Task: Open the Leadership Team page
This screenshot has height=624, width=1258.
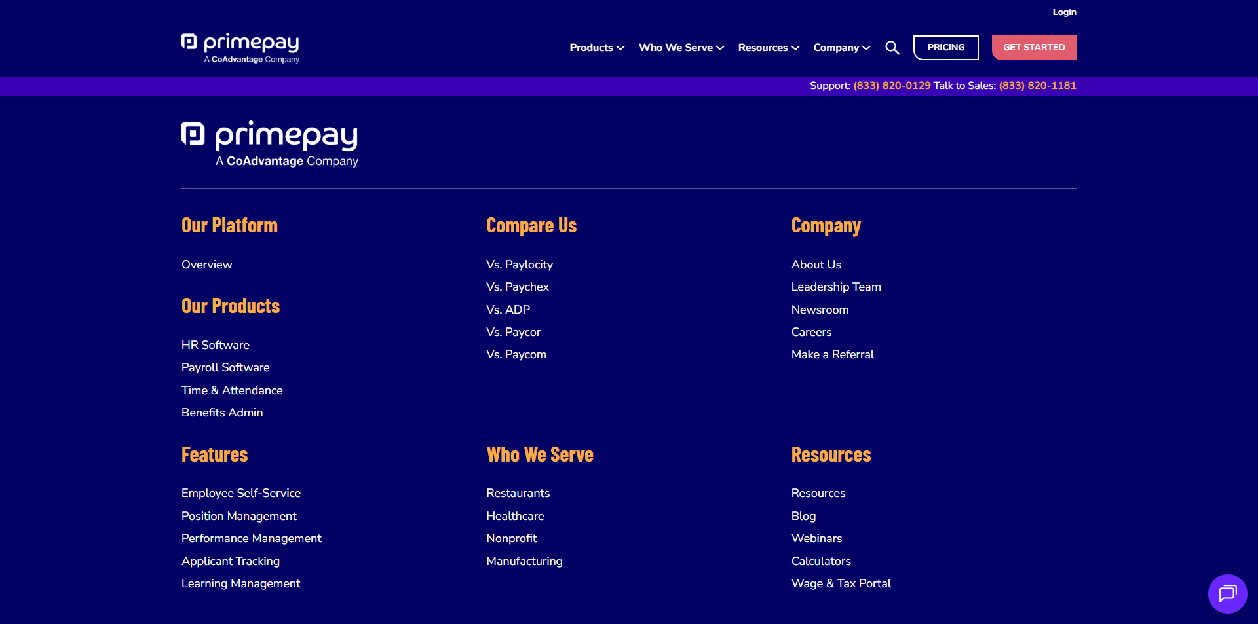Action: (x=836, y=287)
